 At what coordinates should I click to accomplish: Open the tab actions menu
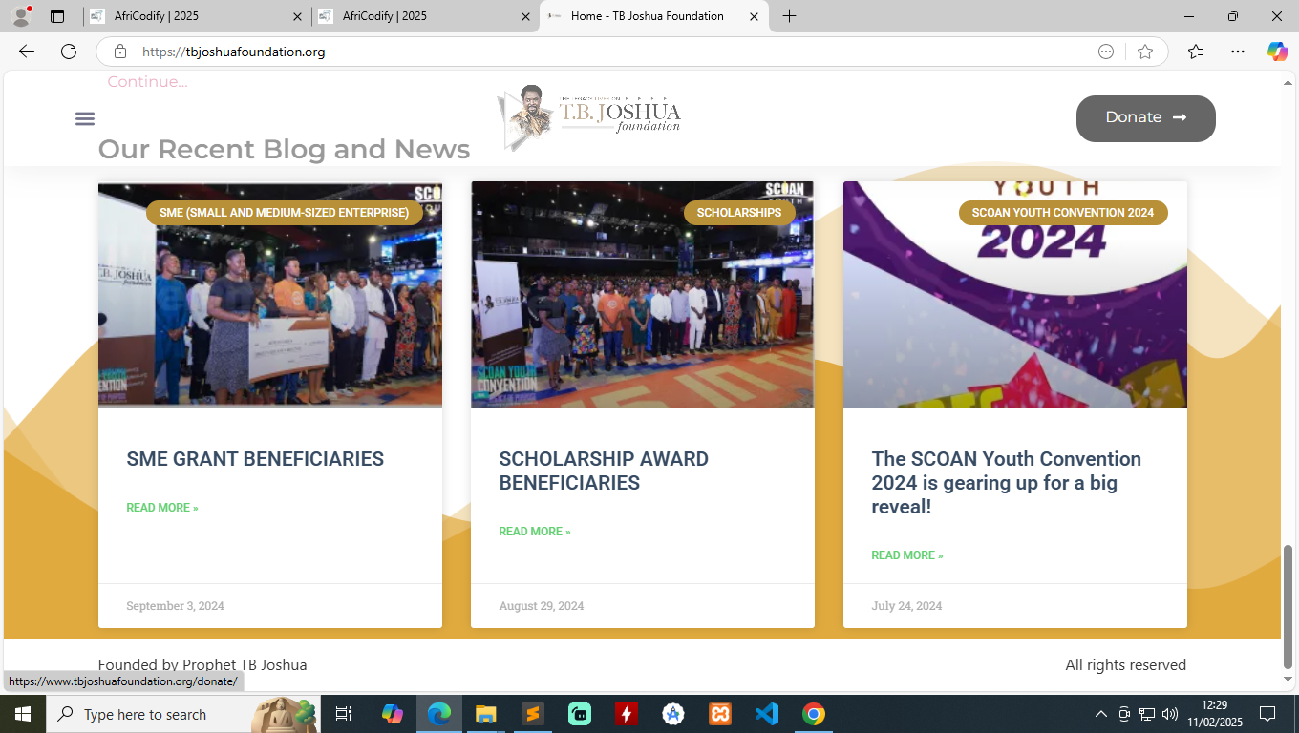coord(57,16)
